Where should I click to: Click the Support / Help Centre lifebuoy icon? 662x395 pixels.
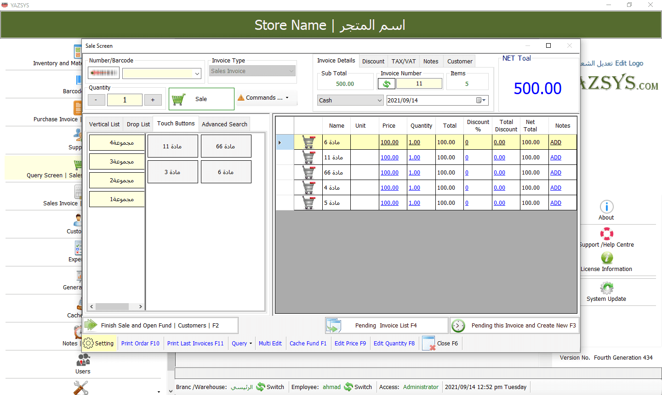pos(606,234)
